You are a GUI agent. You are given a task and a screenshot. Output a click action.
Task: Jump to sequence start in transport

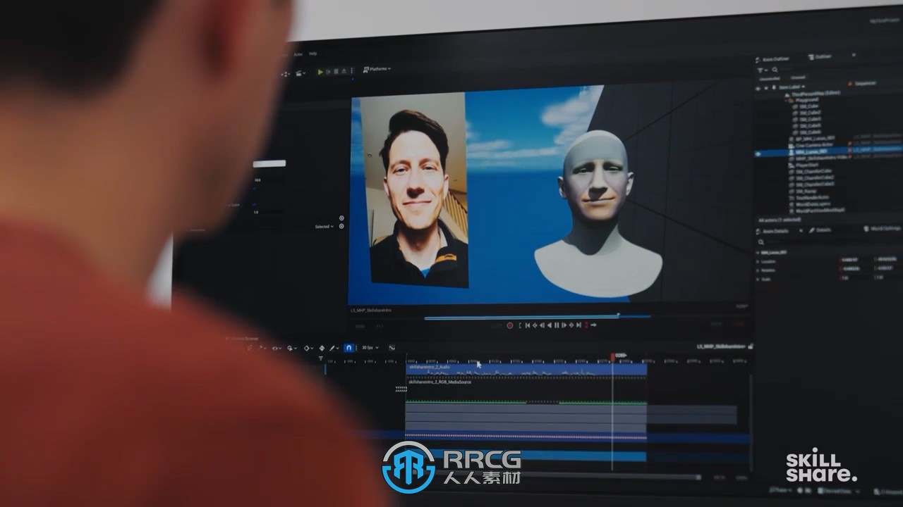tap(528, 325)
